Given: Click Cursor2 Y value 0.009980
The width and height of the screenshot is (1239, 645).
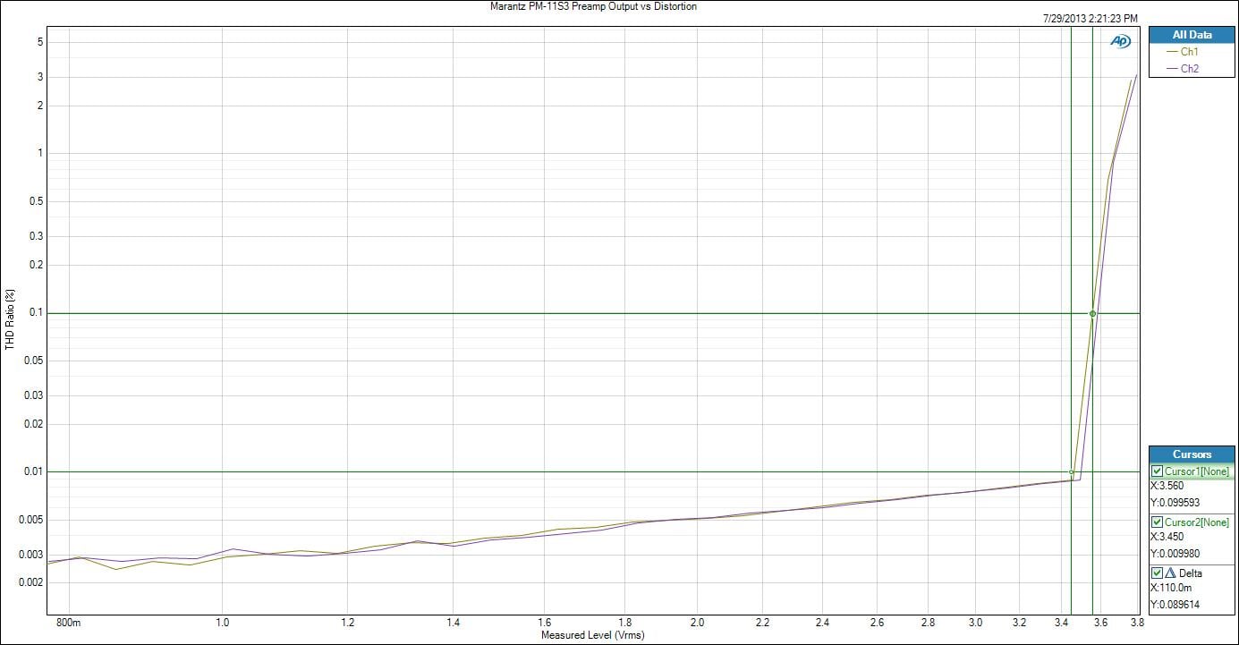Looking at the screenshot, I should click(x=1175, y=552).
